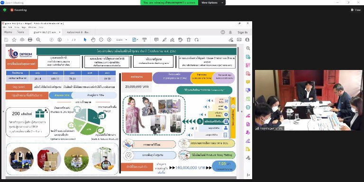The image size is (364, 182).
Task: Click the trash delete icon
Action: coord(189,40)
